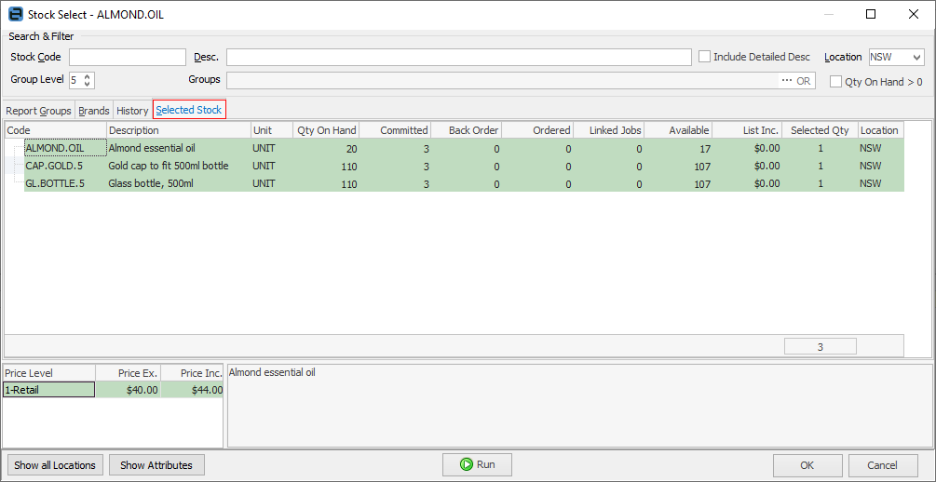Click the green Run button

tap(477, 464)
